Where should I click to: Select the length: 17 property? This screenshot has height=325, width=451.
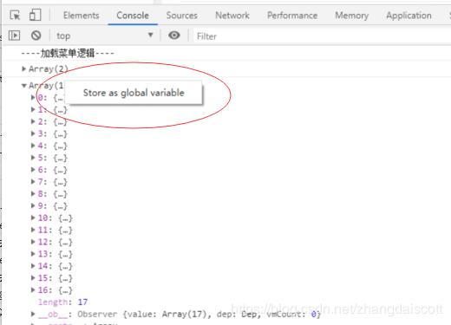pos(62,302)
